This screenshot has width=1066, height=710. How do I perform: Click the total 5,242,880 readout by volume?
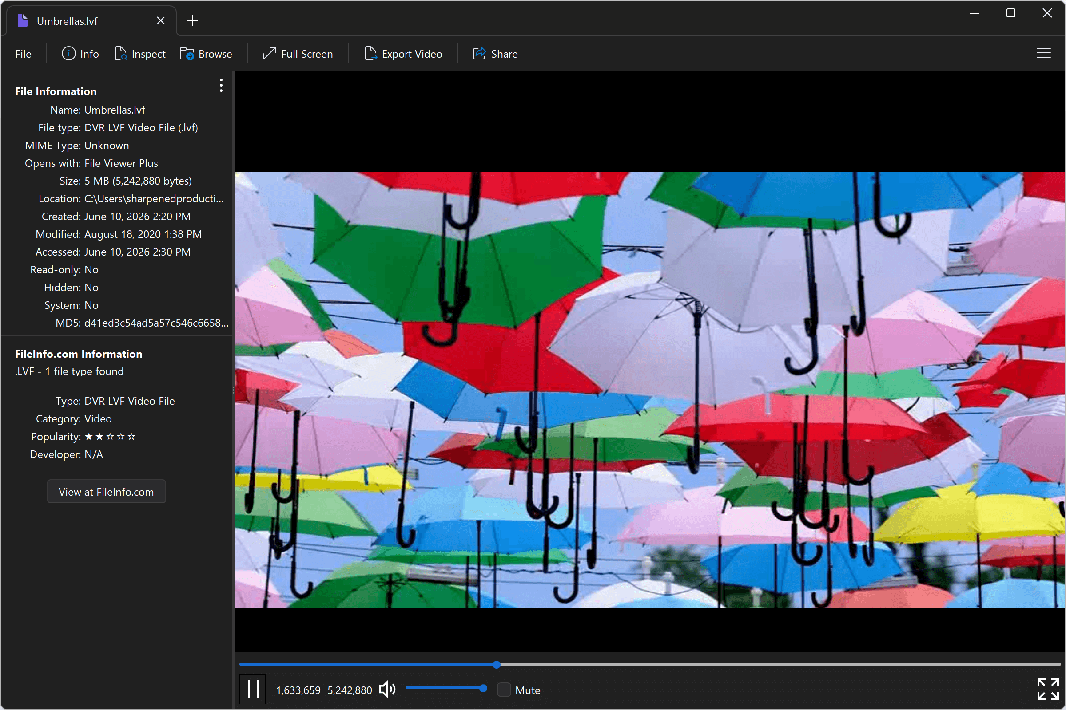[350, 690]
